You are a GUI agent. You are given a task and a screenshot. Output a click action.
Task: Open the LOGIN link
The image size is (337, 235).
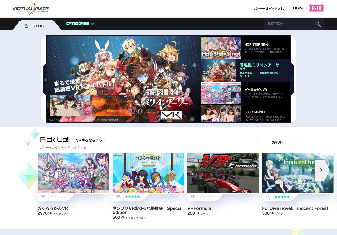point(296,8)
